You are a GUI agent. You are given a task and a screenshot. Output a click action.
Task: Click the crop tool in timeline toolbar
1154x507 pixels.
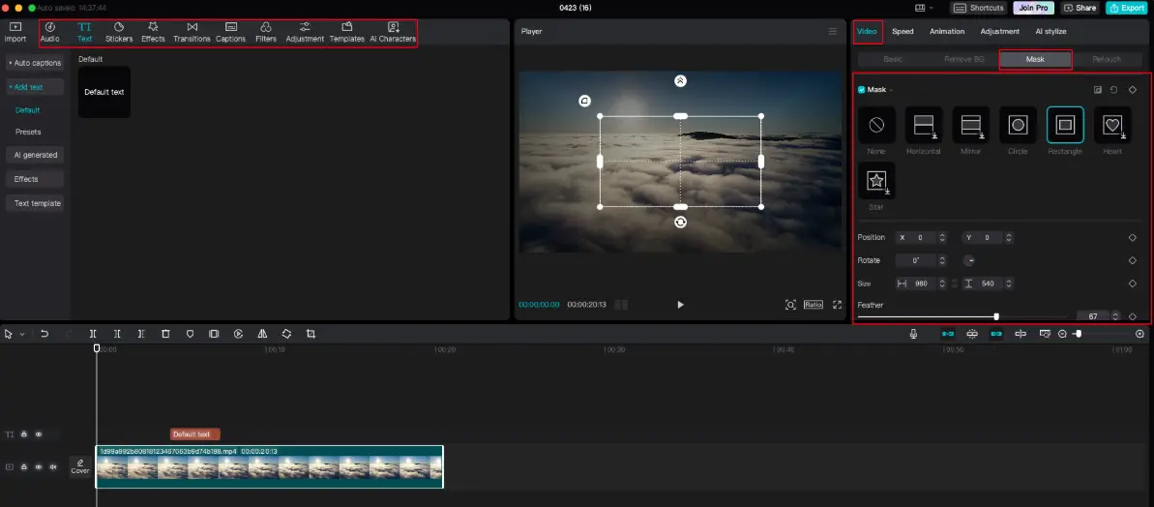[x=311, y=334]
